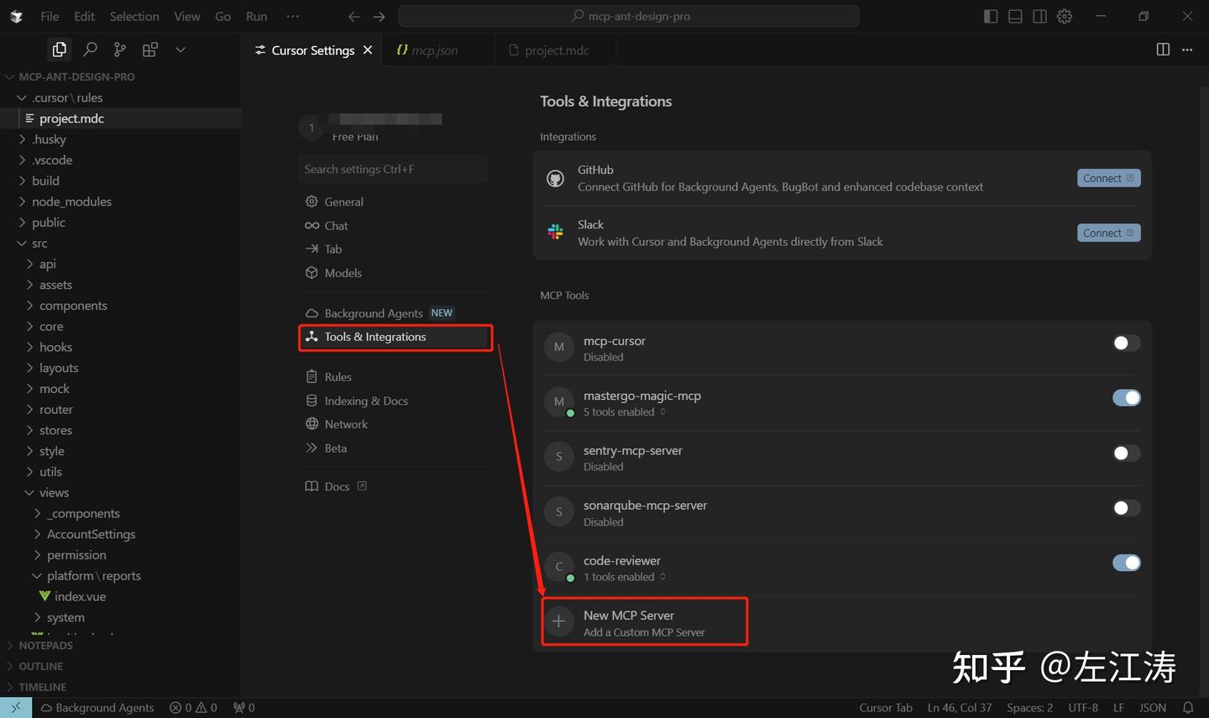Open editor more actions ellipsis

1187,50
